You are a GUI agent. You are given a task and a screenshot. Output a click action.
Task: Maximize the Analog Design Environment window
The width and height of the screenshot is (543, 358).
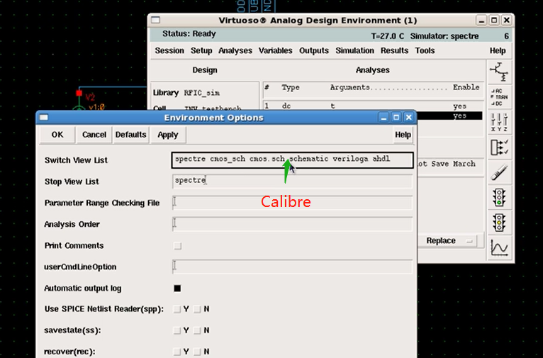(x=494, y=21)
